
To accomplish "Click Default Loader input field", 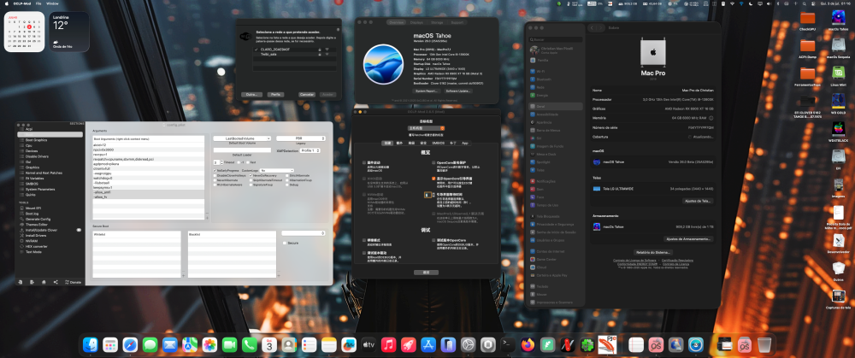I will click(242, 150).
